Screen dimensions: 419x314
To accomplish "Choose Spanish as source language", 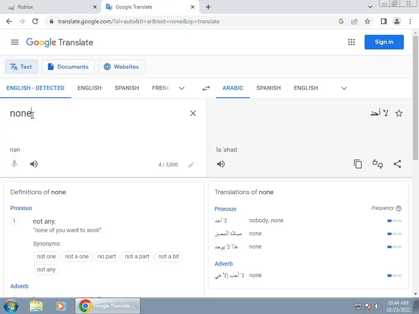I will pos(127,88).
